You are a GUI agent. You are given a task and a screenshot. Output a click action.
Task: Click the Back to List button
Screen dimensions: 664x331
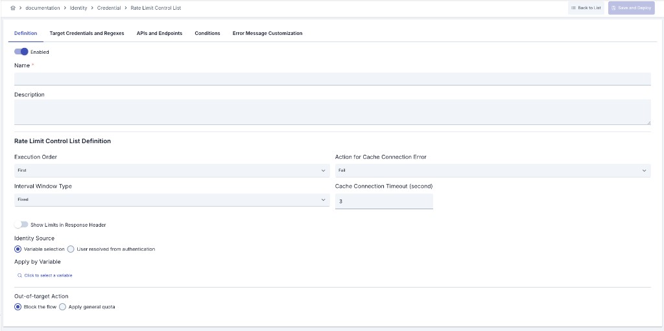tap(586, 8)
